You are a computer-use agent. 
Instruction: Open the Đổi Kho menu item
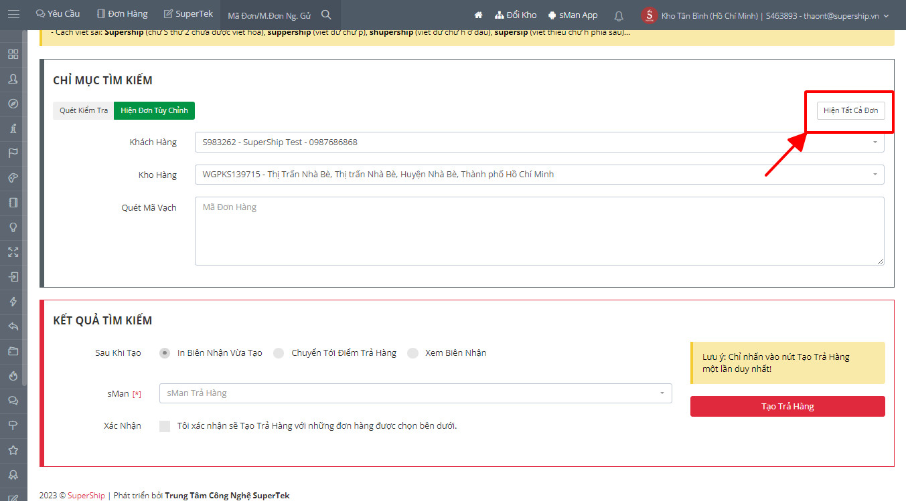point(516,15)
